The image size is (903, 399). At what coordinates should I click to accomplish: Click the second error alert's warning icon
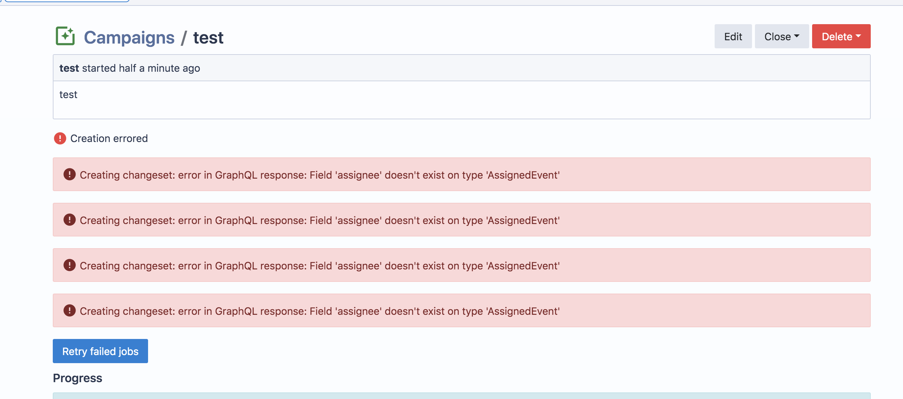pyautogui.click(x=69, y=220)
